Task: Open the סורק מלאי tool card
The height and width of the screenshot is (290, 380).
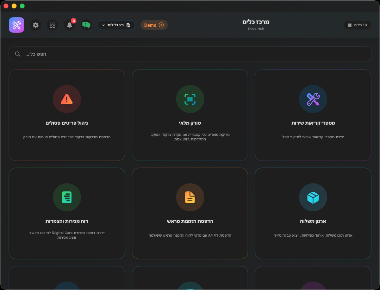Action: pos(190,115)
